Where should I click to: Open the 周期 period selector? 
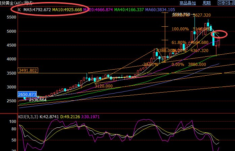(207, 3)
